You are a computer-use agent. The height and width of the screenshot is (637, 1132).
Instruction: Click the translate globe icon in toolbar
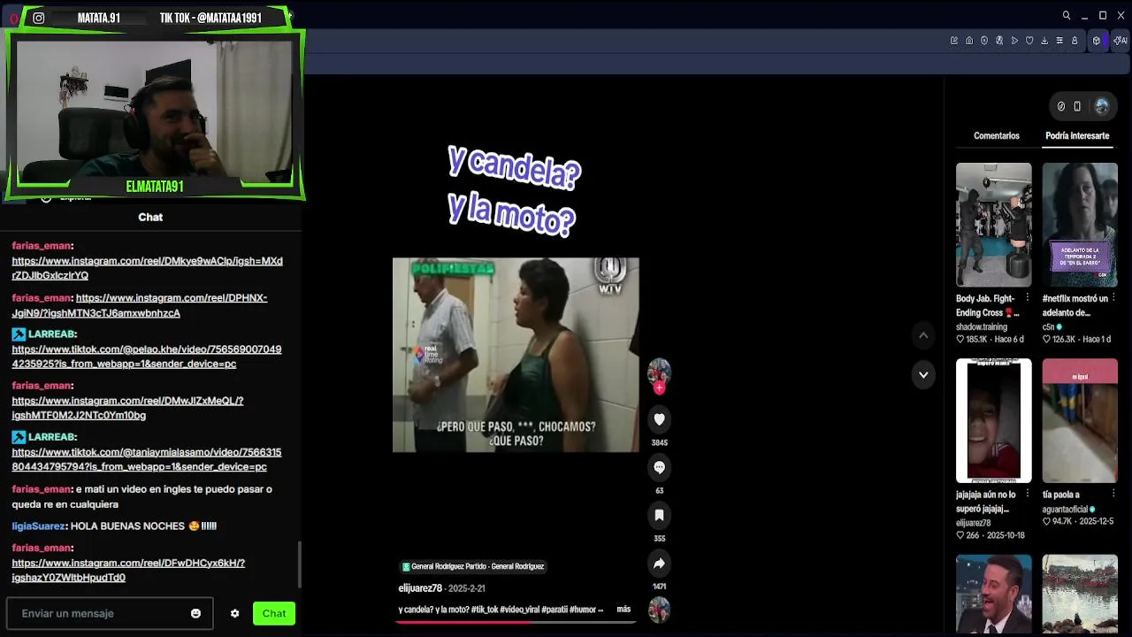(999, 41)
